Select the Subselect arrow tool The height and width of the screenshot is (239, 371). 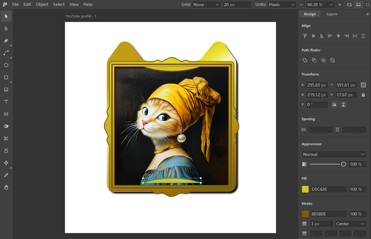point(6,28)
